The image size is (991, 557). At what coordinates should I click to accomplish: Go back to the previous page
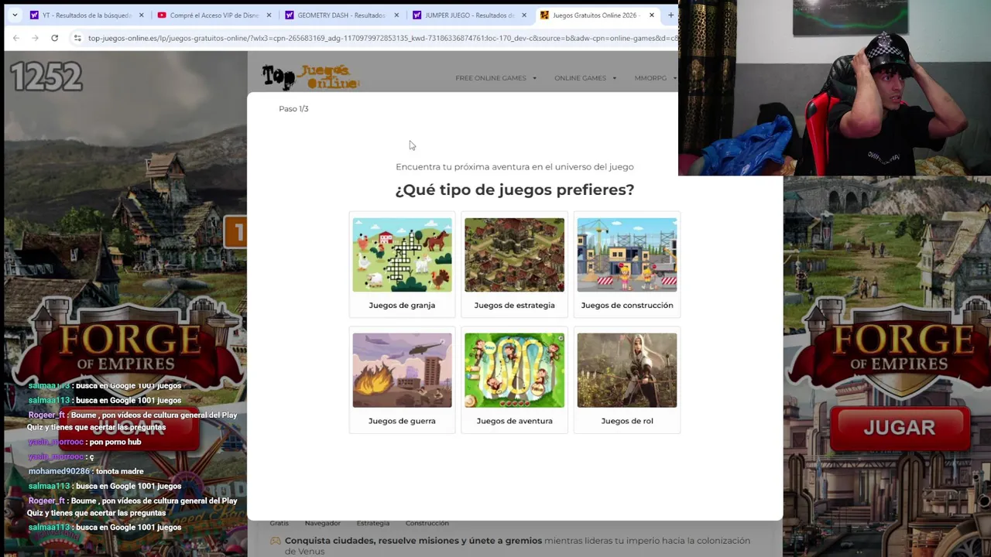click(x=16, y=38)
